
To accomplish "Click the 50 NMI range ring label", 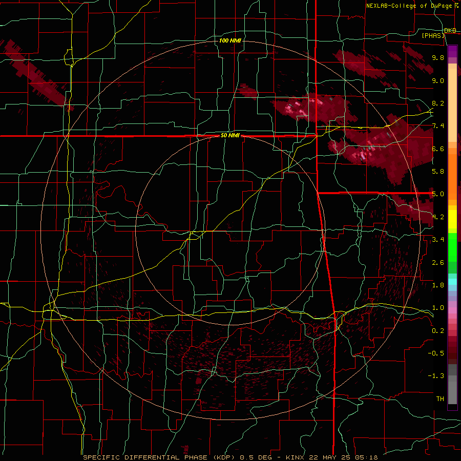I will click(230, 136).
